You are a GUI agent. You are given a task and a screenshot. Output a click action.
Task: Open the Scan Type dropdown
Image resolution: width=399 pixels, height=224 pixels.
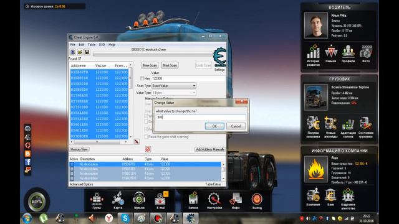(174, 86)
